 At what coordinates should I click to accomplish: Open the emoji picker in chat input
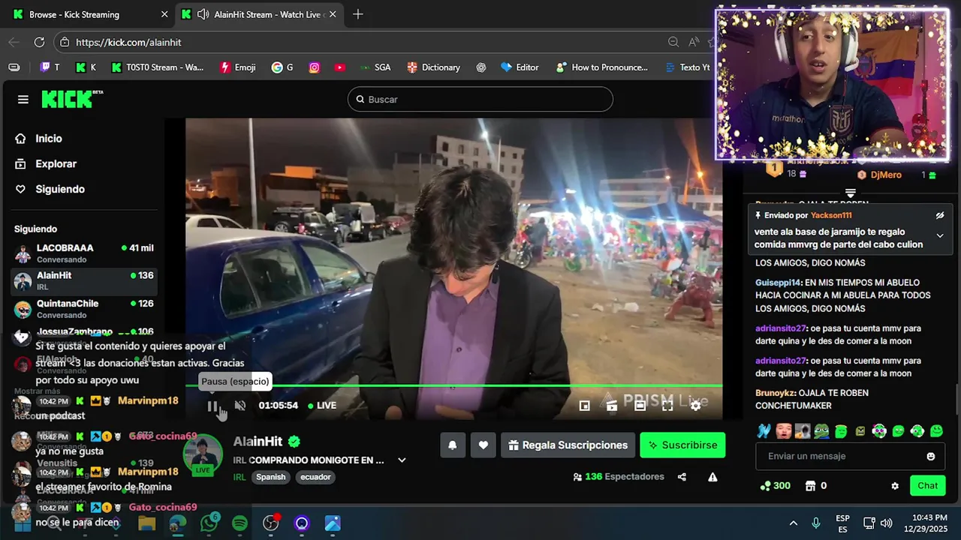click(x=931, y=456)
